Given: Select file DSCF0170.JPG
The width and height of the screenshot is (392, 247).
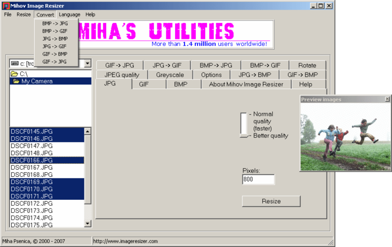Looking at the screenshot, I should tap(47, 189).
